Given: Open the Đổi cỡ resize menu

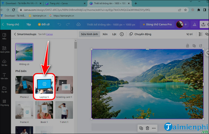Looking at the screenshot, I should tap(44, 24).
